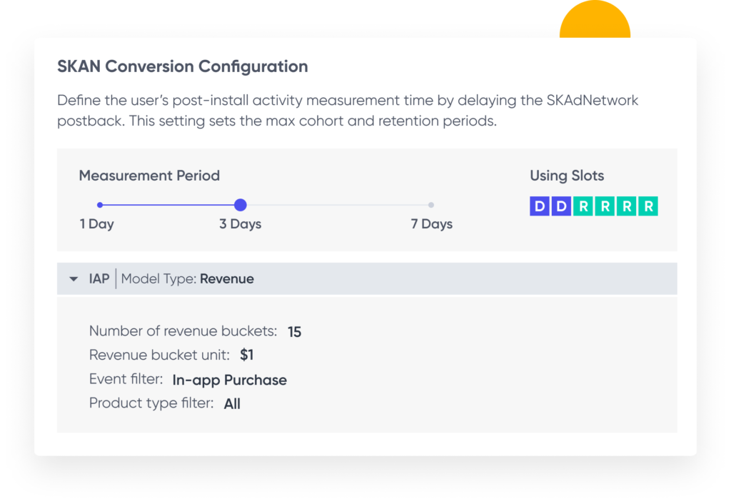Click the IAP header label
The width and height of the screenshot is (731, 504).
99,278
